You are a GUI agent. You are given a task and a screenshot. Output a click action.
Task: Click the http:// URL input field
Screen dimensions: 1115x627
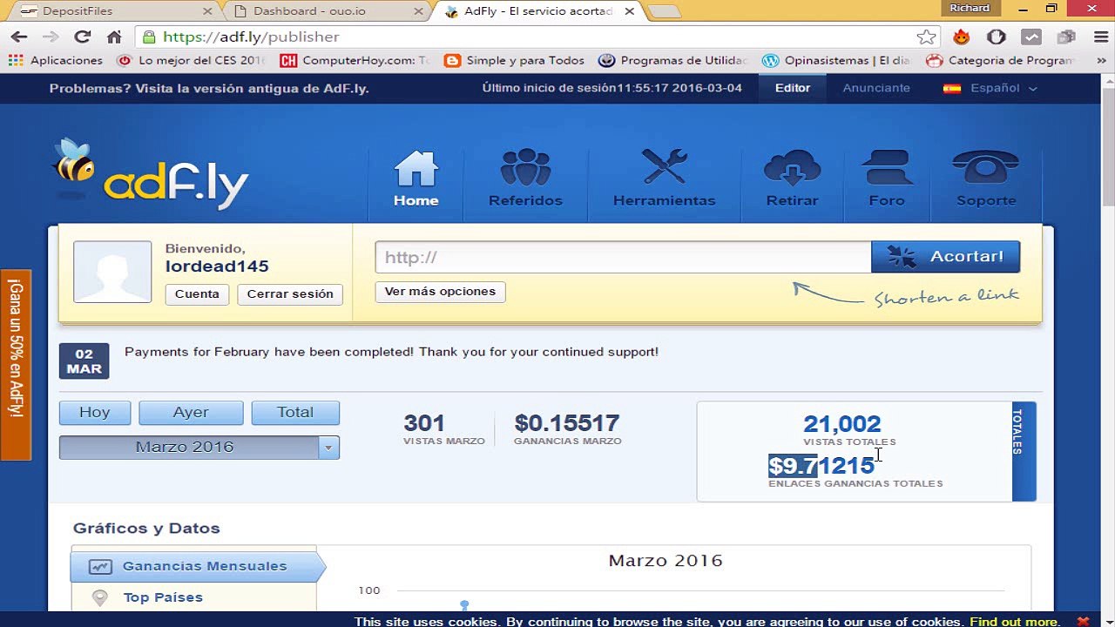coord(623,257)
